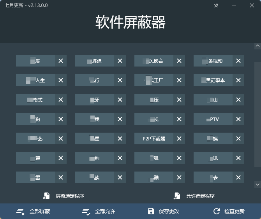Click the refresh icon for 检查更新
The height and width of the screenshot is (219, 261).
[x=217, y=211]
